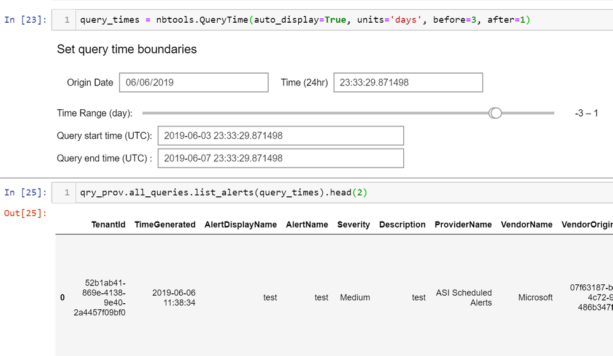
Task: Click the ASI Scheduled Alerts cell
Action: [464, 298]
